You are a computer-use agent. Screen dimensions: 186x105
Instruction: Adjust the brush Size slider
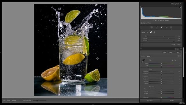point(164,36)
